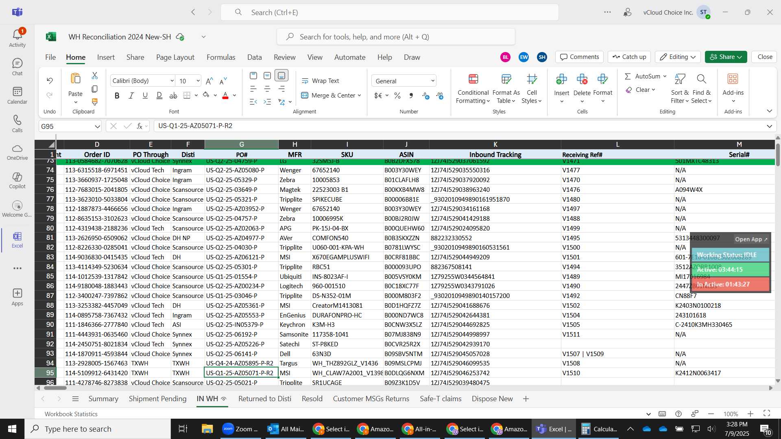Increase decimal places icon
This screenshot has height=439, width=781.
point(425,96)
